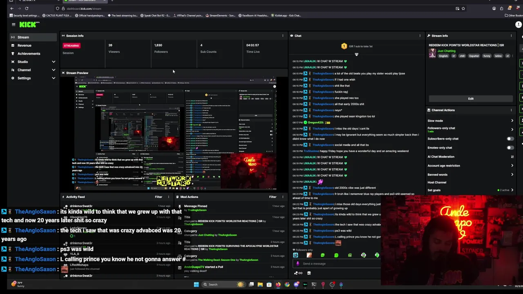523x294 pixels.
Task: Open Set goals settings
Action: 471,190
